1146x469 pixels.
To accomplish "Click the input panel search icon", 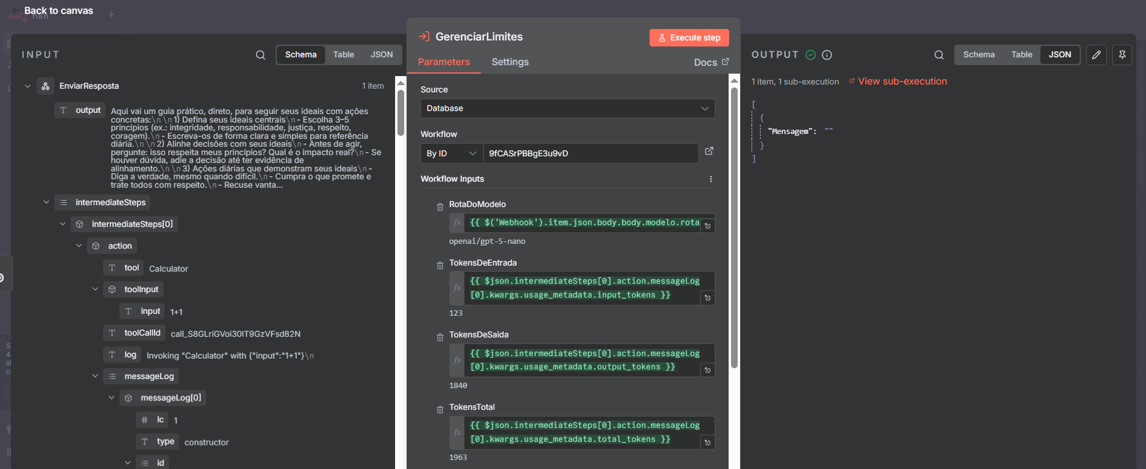I will (x=260, y=55).
